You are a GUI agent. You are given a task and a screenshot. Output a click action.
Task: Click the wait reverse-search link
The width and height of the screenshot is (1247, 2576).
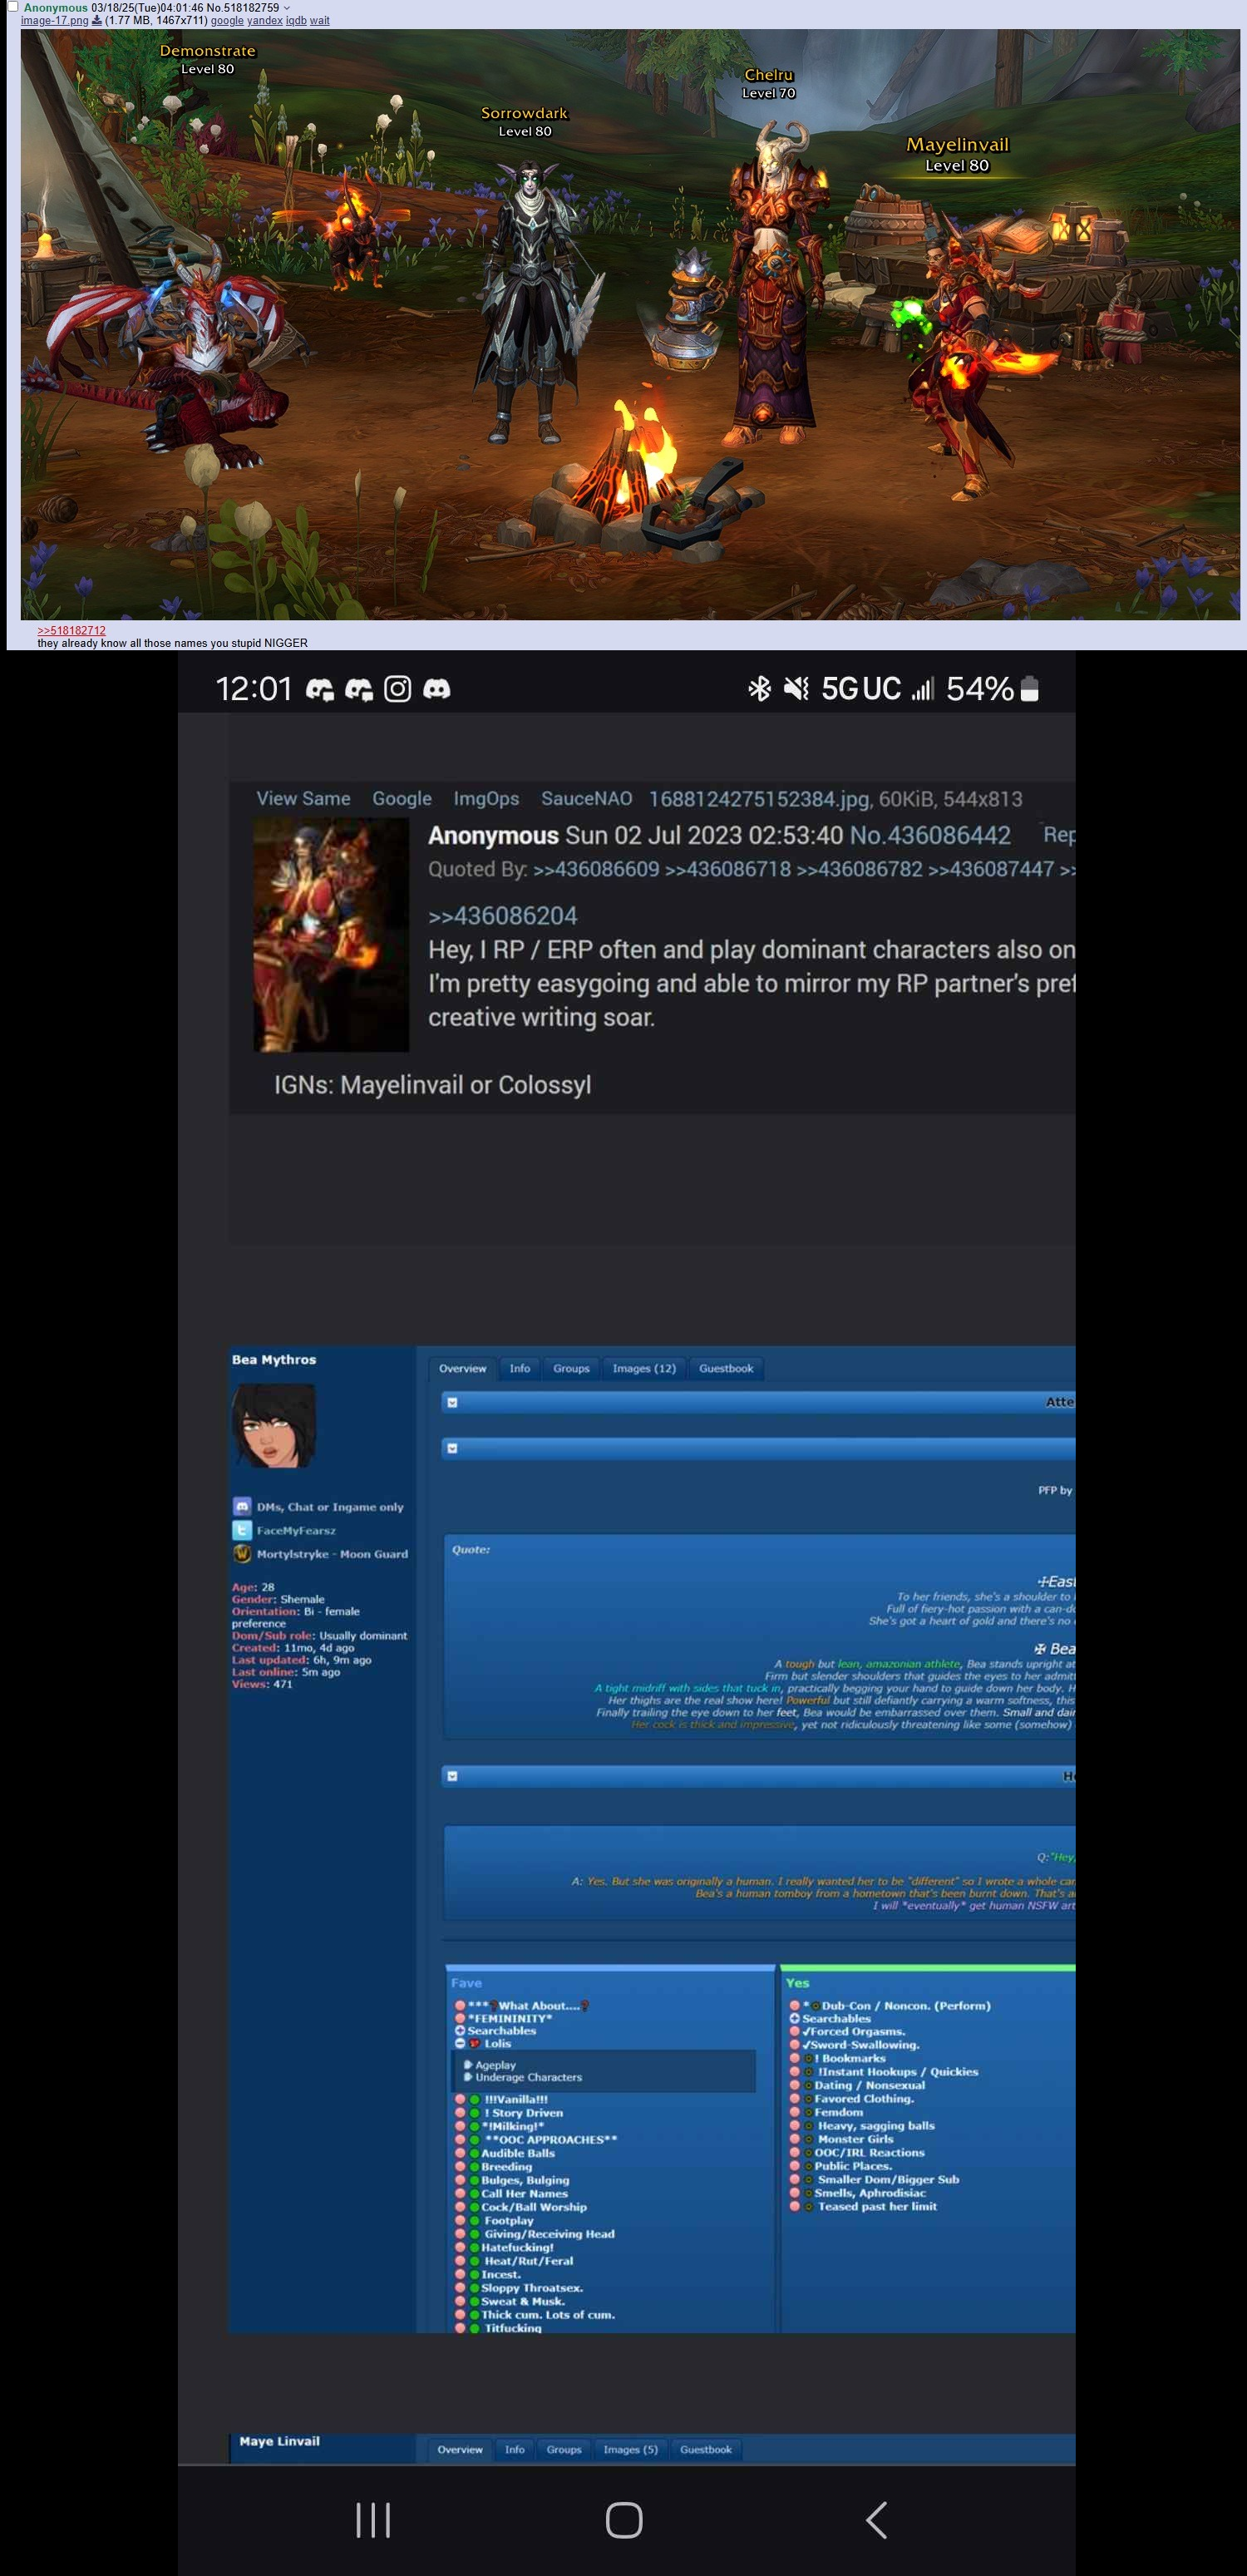320,20
